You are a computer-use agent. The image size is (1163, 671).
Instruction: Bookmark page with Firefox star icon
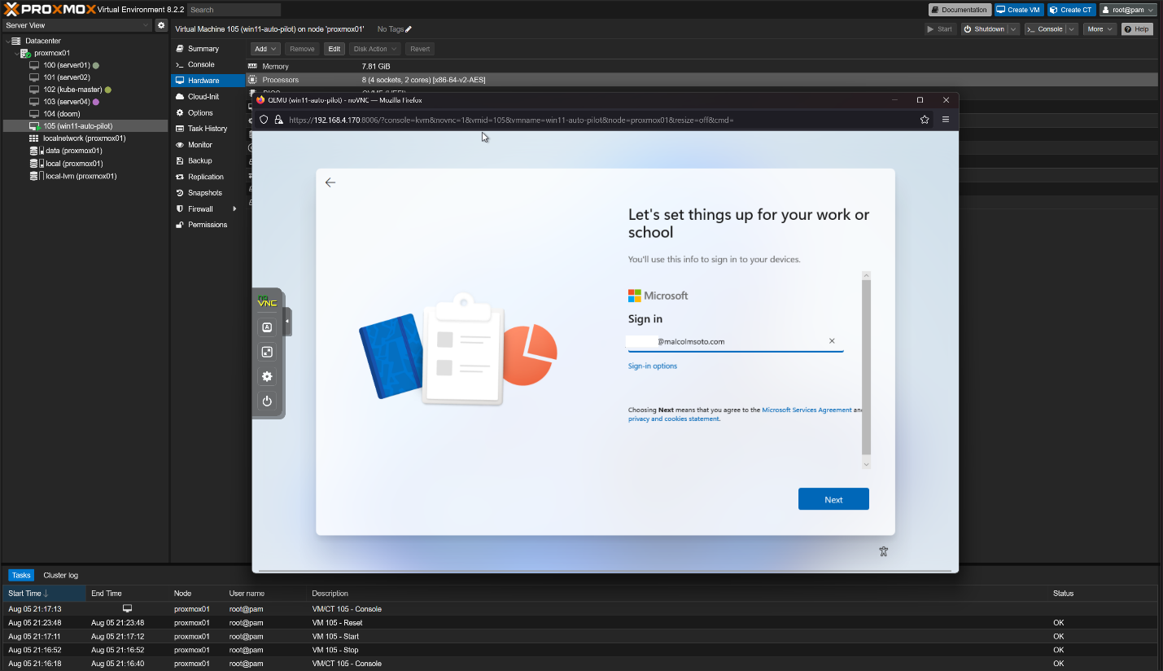[925, 120]
